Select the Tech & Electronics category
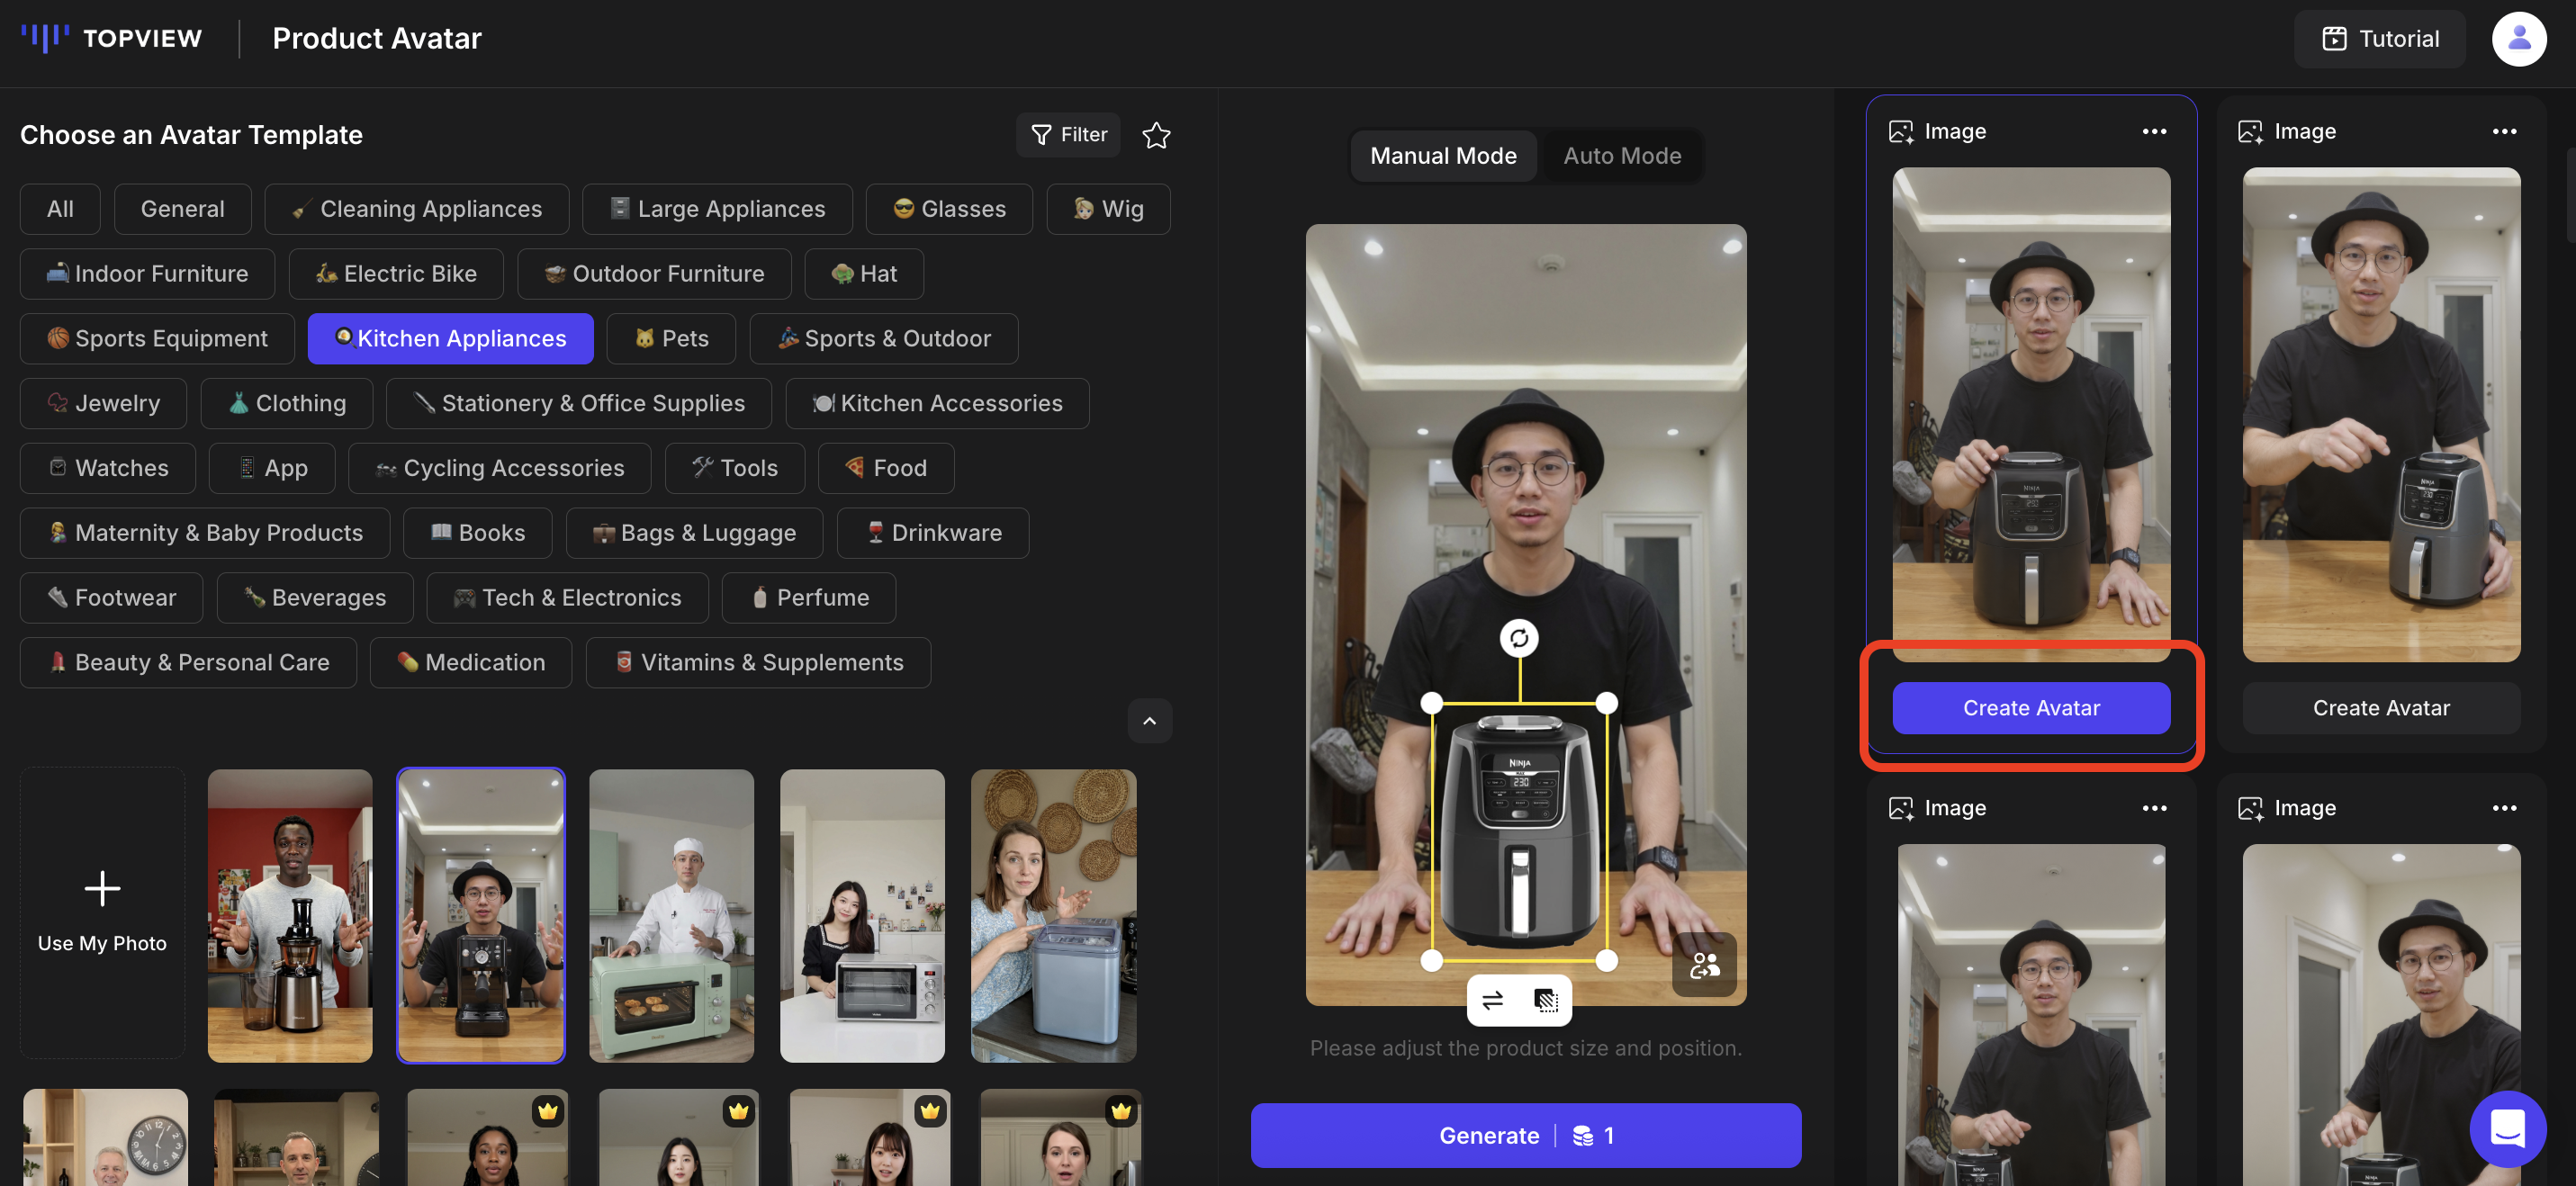 (x=567, y=598)
